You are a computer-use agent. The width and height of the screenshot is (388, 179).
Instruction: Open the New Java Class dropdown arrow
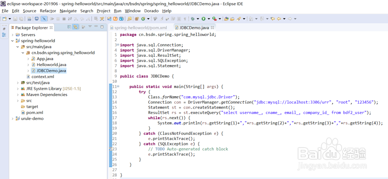(148, 19)
